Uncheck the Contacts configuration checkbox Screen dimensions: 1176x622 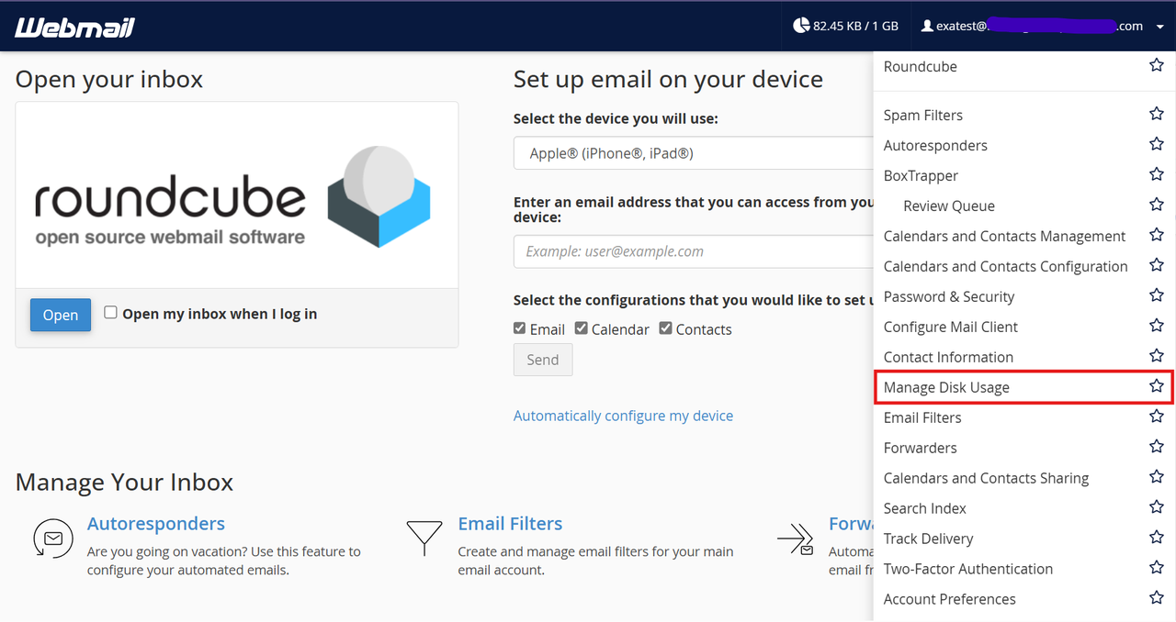tap(666, 328)
